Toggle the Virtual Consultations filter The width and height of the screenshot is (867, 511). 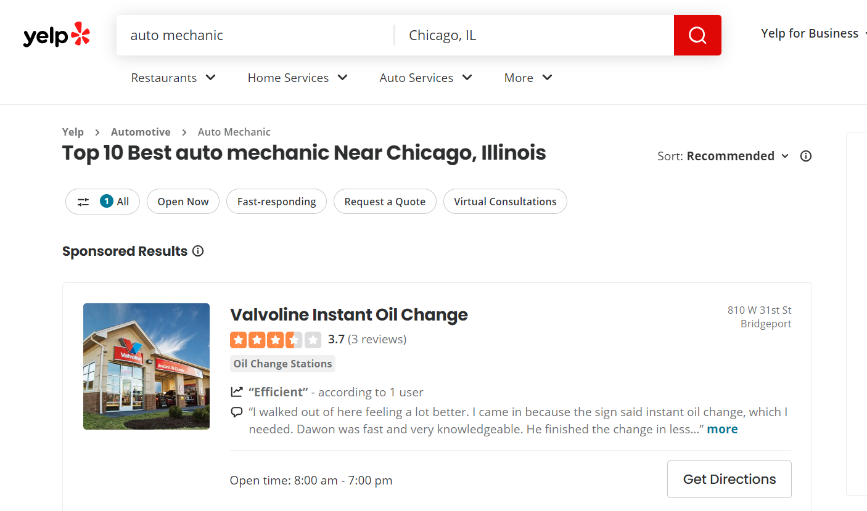(x=505, y=202)
